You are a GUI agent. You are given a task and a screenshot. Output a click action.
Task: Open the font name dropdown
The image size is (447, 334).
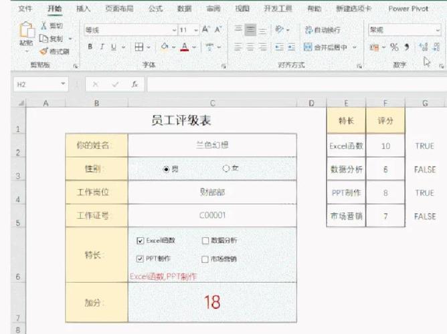[174, 30]
